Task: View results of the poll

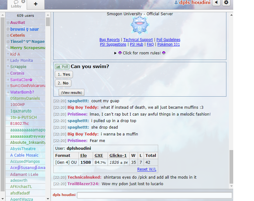Action: coord(71,93)
